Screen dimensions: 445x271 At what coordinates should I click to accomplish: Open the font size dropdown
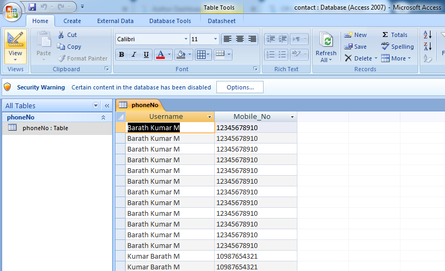click(215, 39)
